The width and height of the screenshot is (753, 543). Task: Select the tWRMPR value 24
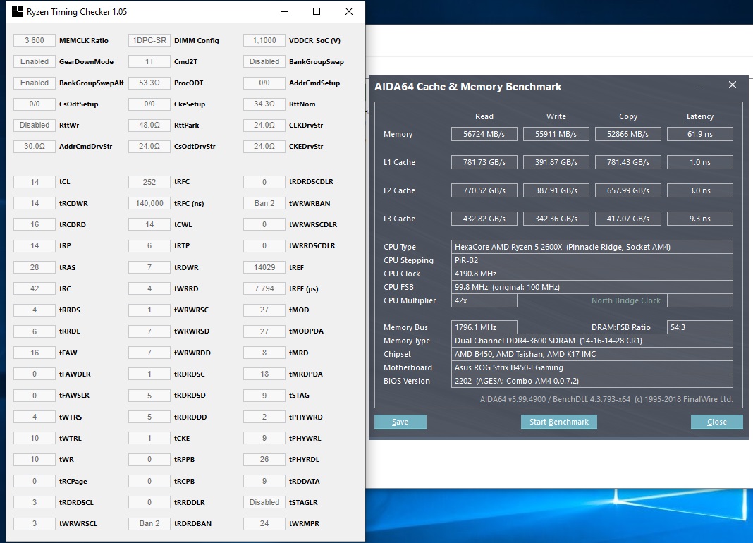point(264,523)
